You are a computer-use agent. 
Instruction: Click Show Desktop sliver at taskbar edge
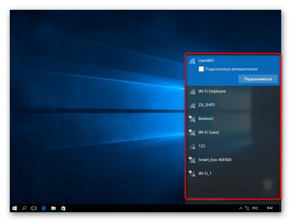pos(280,208)
